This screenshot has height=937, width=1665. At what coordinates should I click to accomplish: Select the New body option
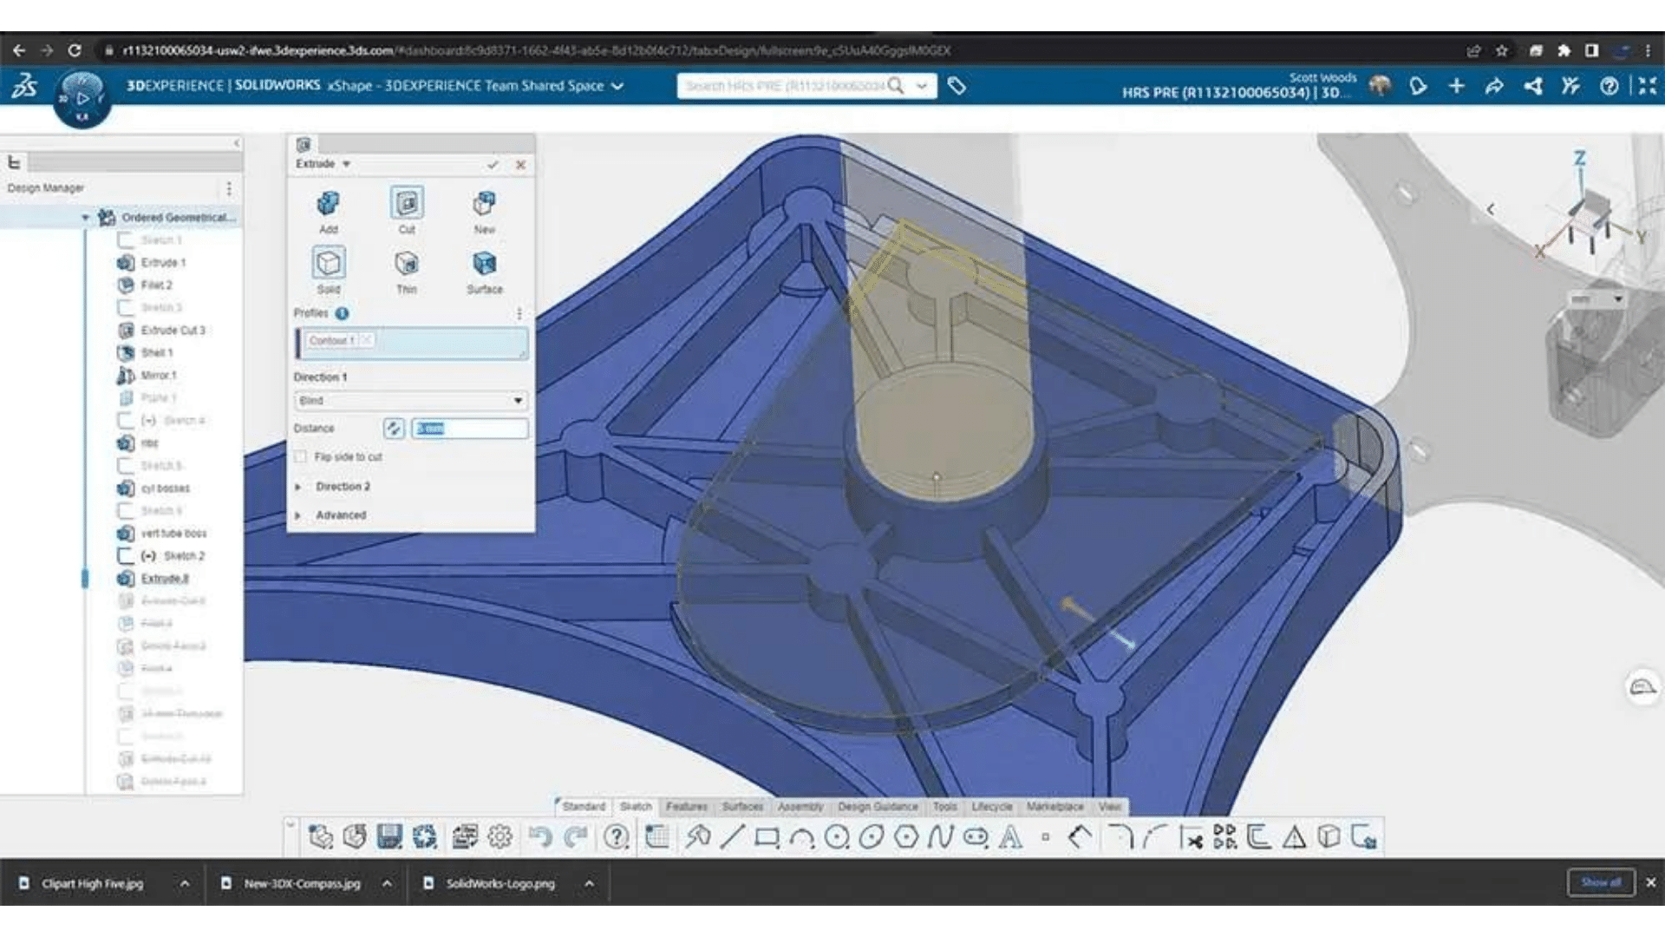[x=484, y=211]
